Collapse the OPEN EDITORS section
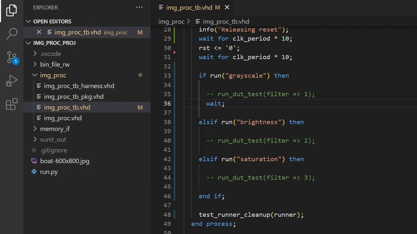The height and width of the screenshot is (234, 417). pos(29,21)
